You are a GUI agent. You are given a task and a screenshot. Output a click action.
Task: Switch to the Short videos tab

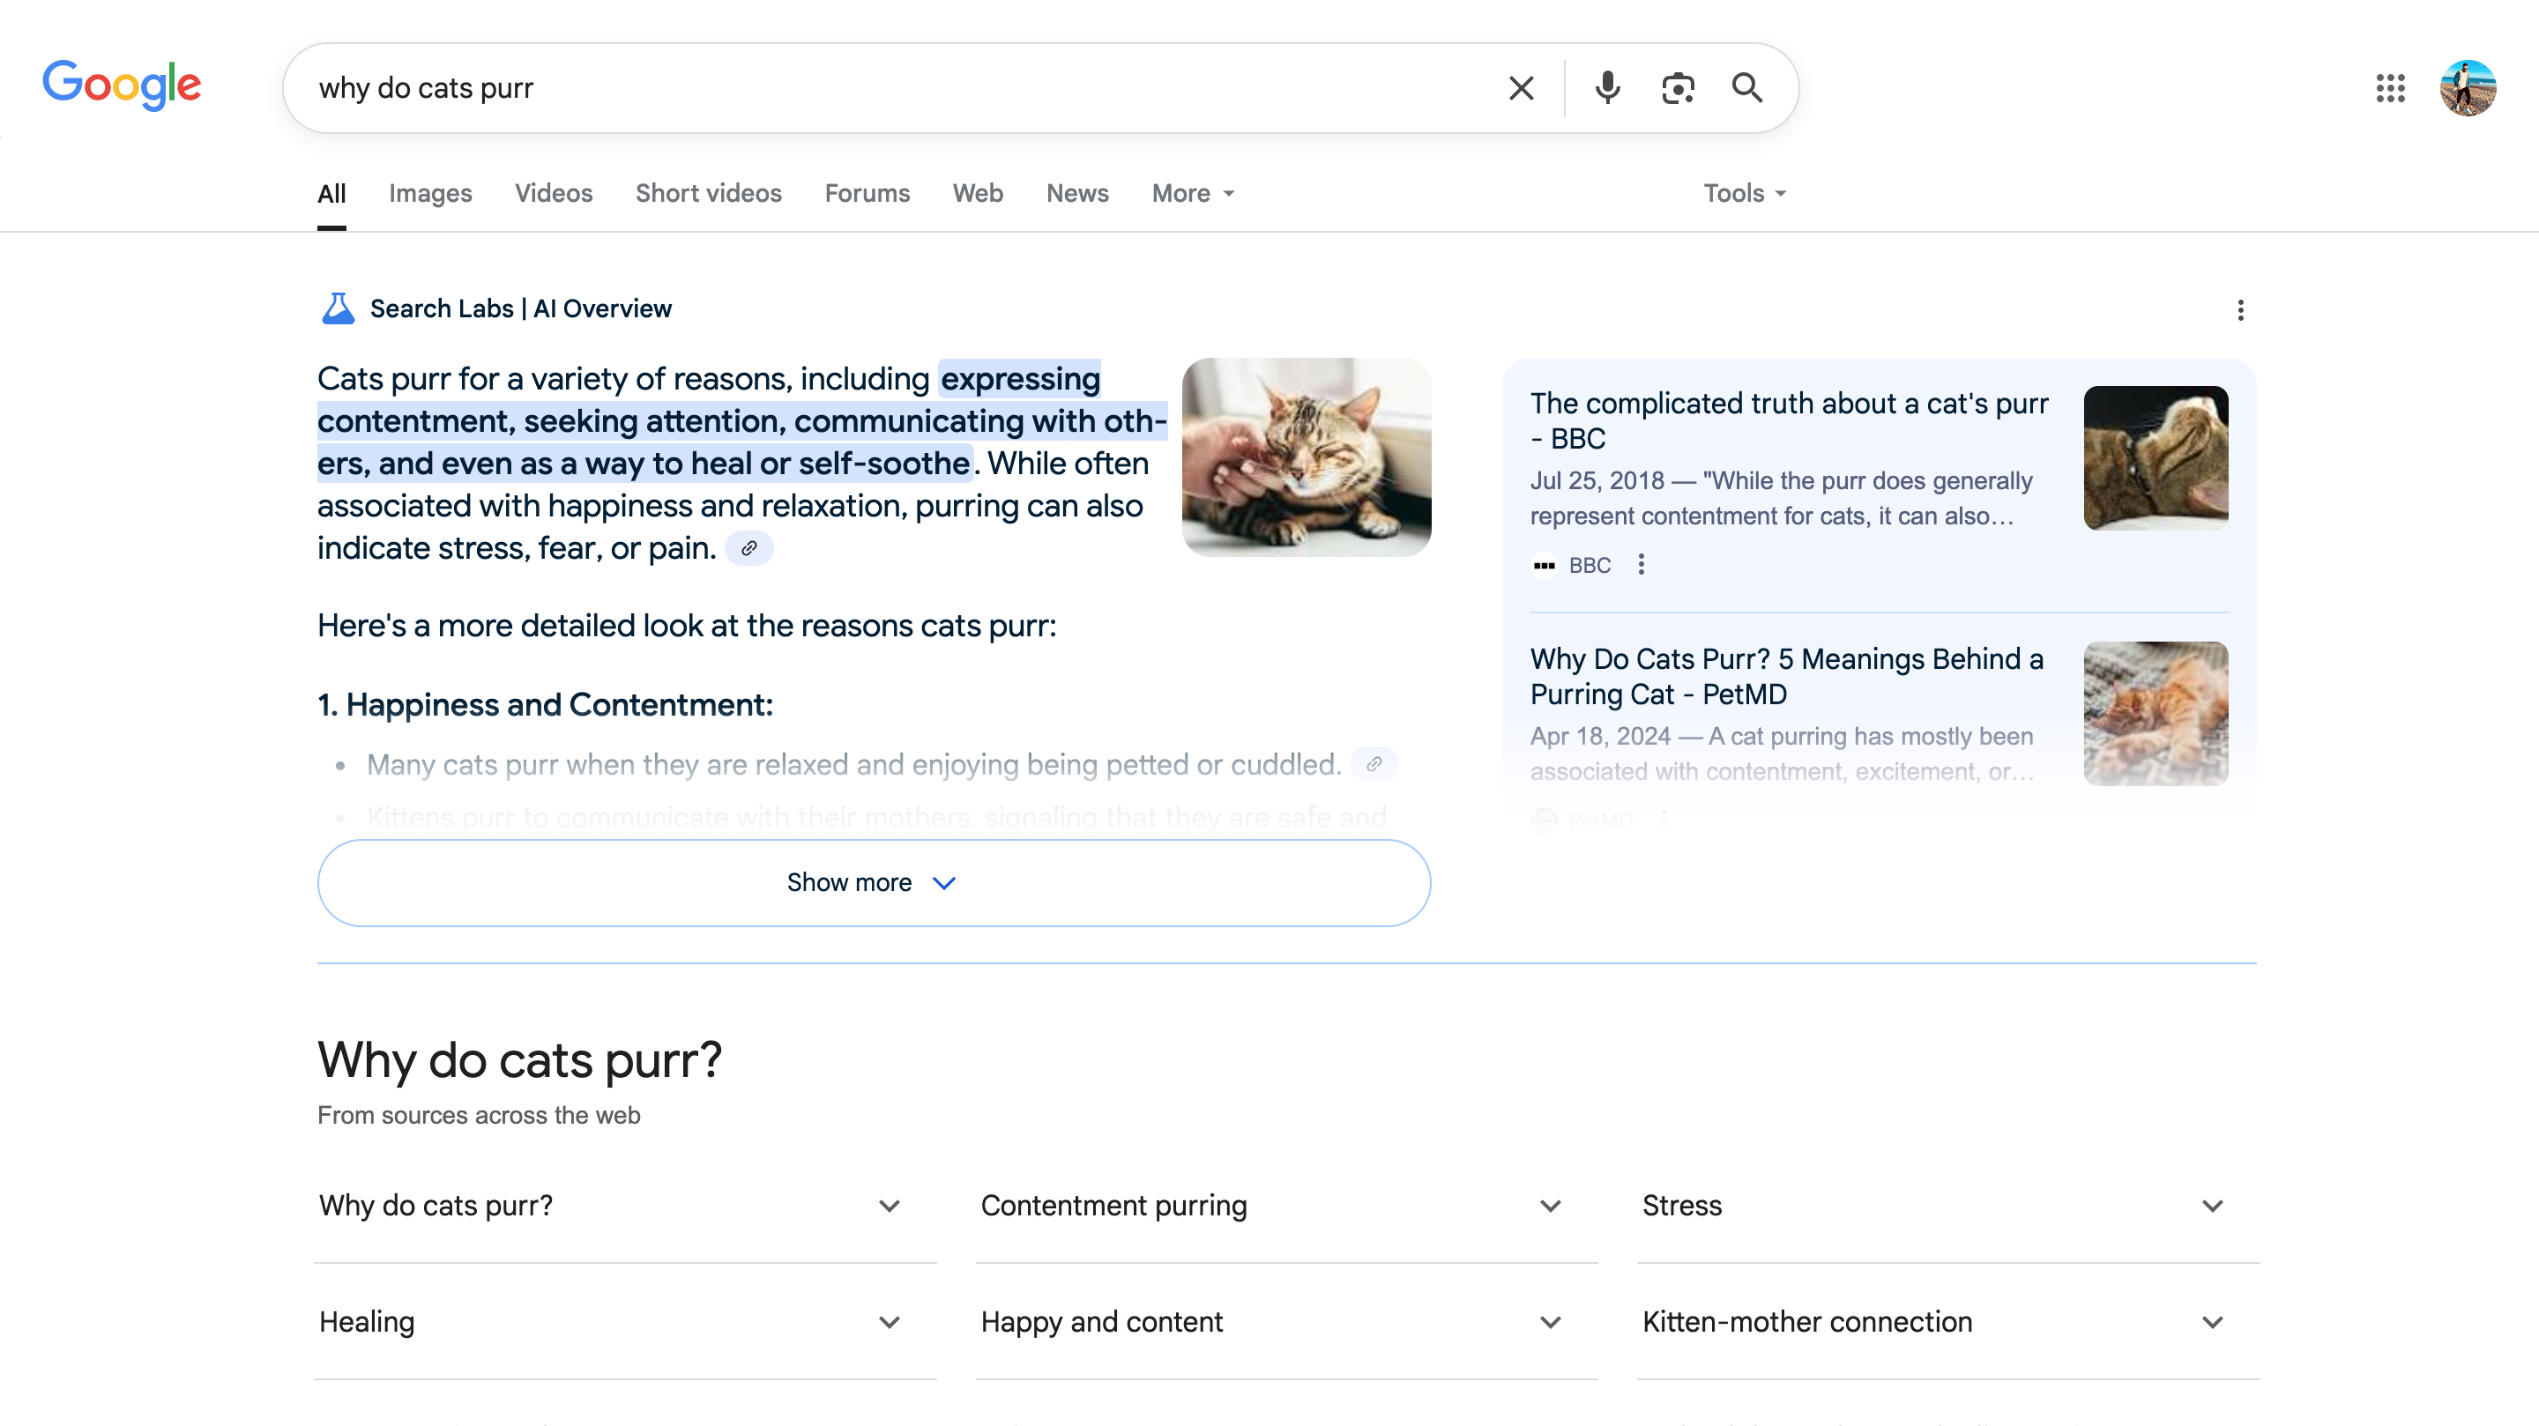[x=709, y=193]
